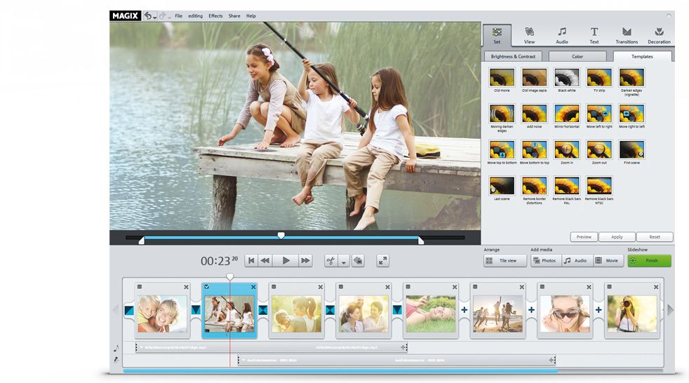Remove the selected pier photo with X

tap(253, 287)
